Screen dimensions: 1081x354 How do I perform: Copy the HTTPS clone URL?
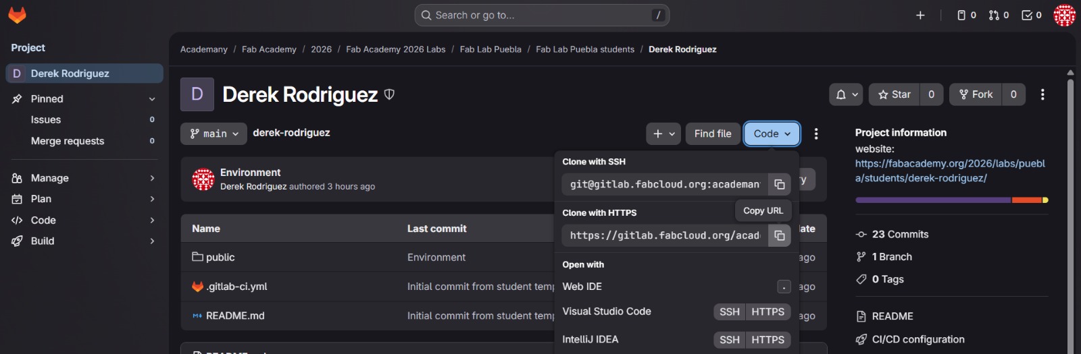(779, 235)
